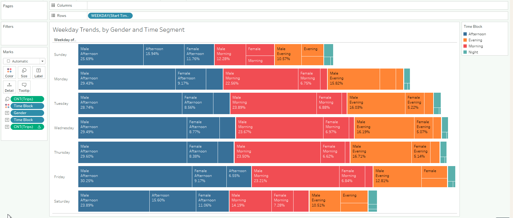Viewport: 513px width, 218px height.
Task: Click the Columns shelf icon
Action: coord(53,5)
